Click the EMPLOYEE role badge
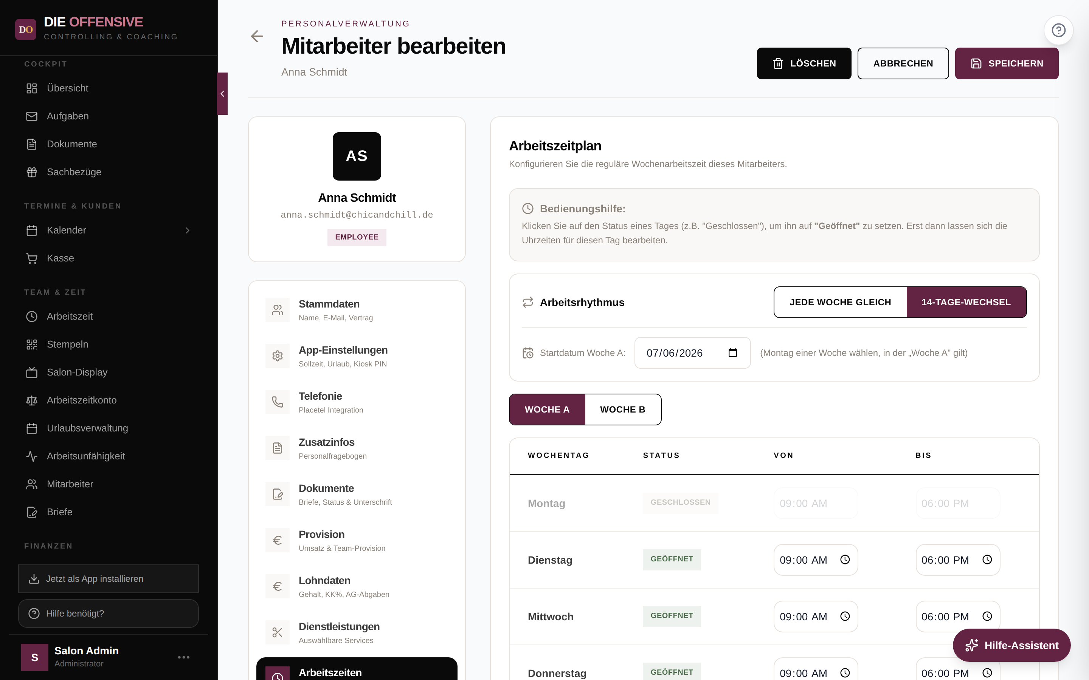The height and width of the screenshot is (680, 1089). point(357,237)
